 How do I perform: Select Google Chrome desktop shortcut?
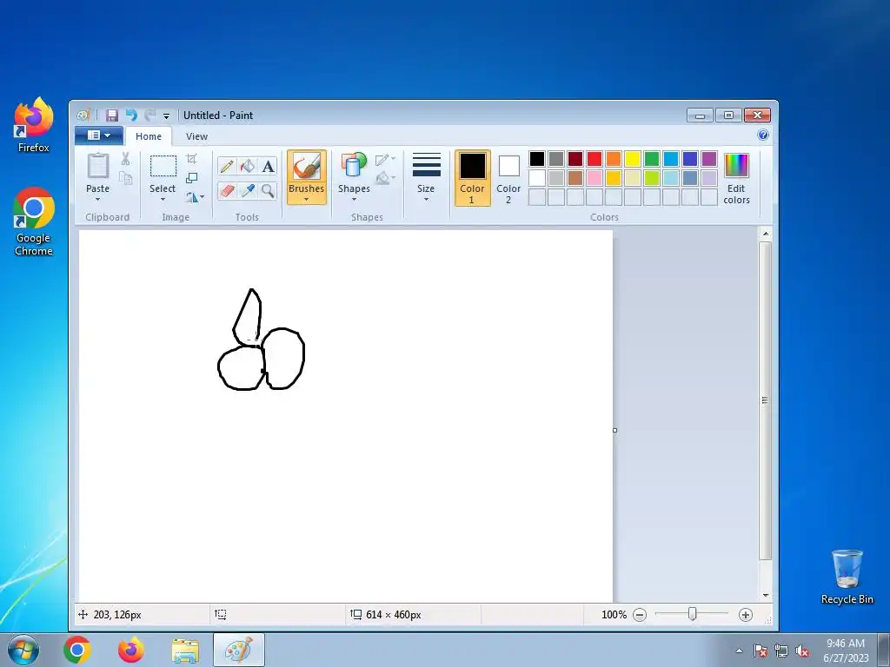pos(34,221)
